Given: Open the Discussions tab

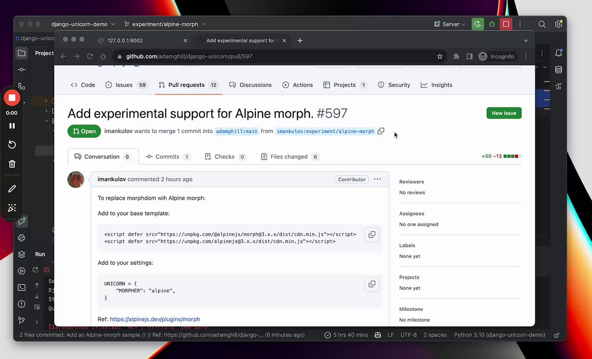Looking at the screenshot, I should (250, 85).
